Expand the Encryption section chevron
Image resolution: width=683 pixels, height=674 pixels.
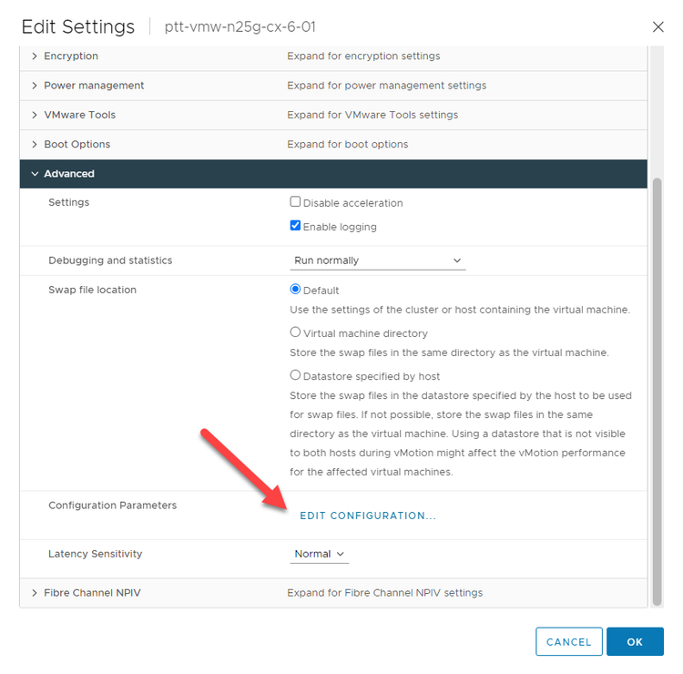click(35, 56)
